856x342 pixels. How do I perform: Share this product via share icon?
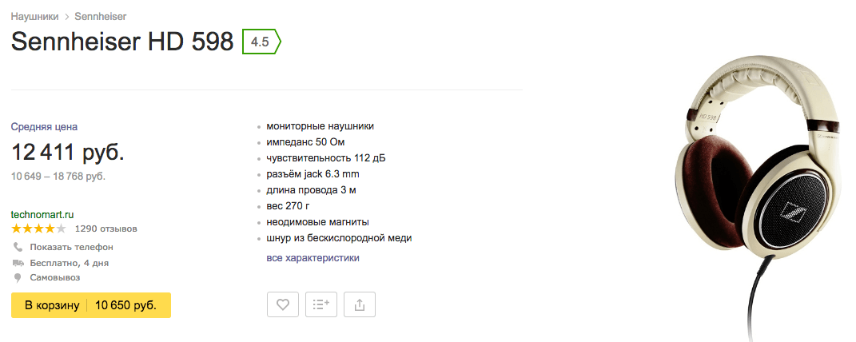tap(359, 305)
